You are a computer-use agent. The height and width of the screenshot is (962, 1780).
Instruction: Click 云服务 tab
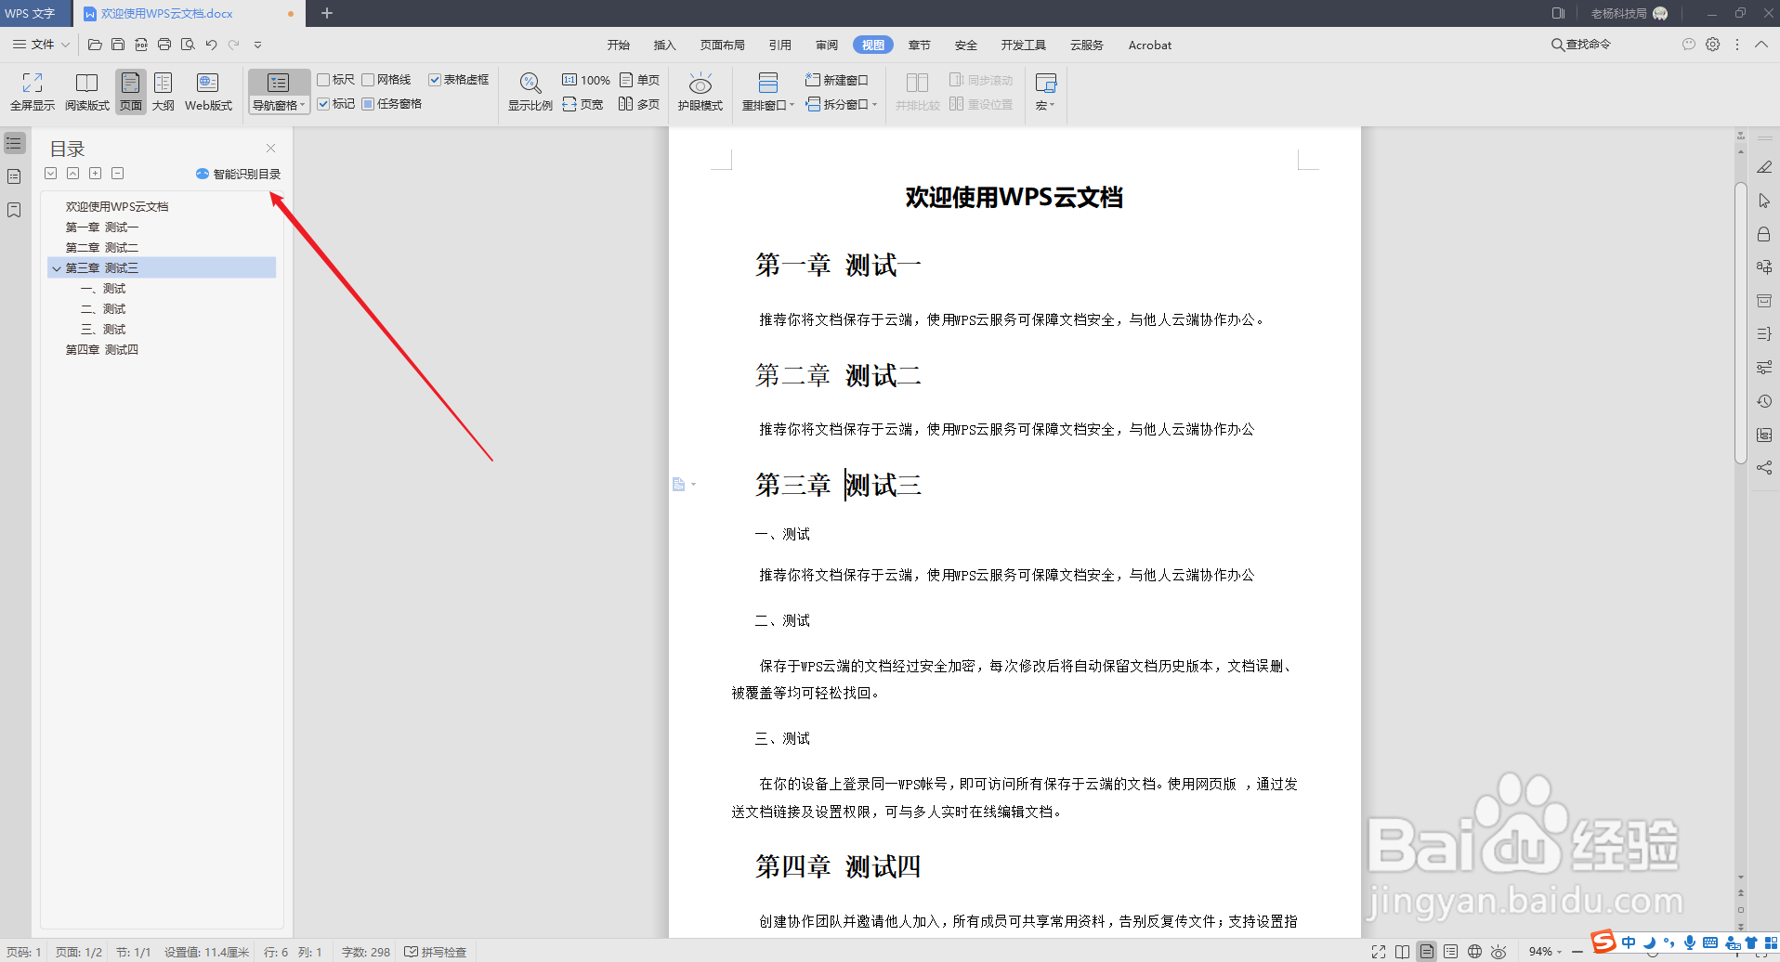point(1087,45)
